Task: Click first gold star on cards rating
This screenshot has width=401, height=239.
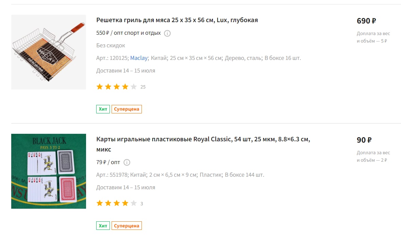Action: pos(99,203)
